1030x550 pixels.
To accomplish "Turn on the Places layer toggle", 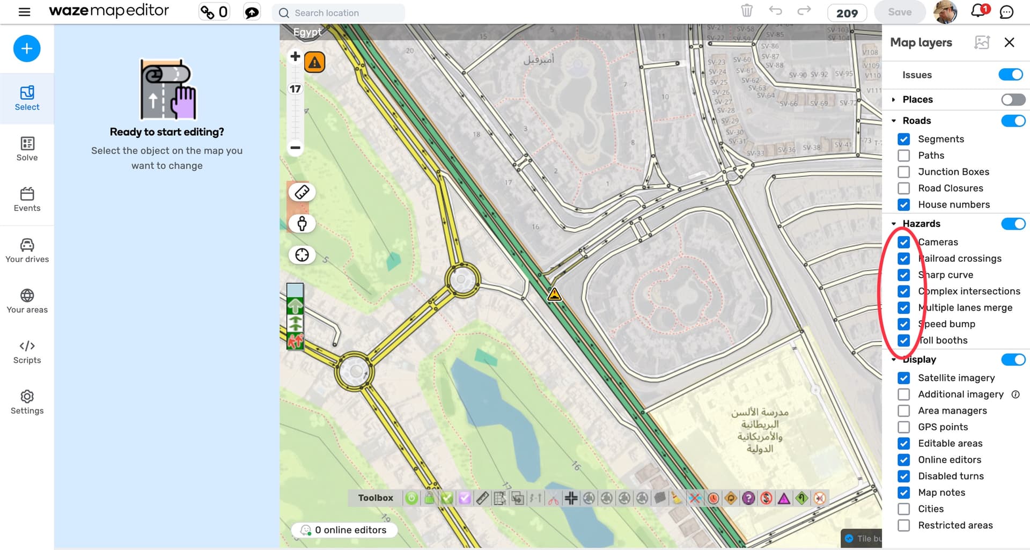I will tap(1013, 100).
